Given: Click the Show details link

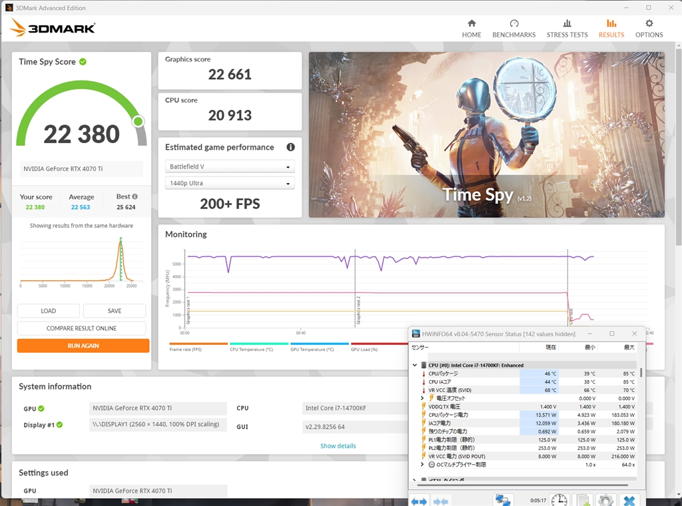Looking at the screenshot, I should (x=338, y=445).
